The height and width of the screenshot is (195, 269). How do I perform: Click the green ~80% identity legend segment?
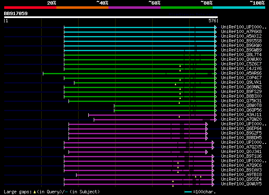pos(187,8)
